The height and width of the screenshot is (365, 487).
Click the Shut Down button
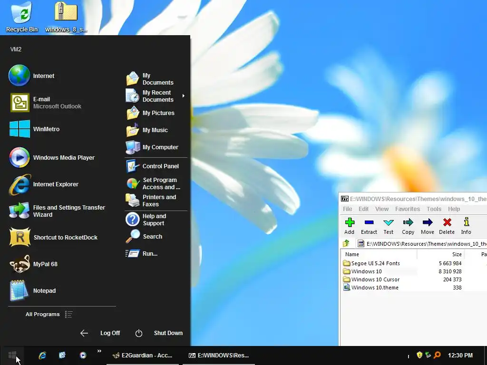point(159,333)
